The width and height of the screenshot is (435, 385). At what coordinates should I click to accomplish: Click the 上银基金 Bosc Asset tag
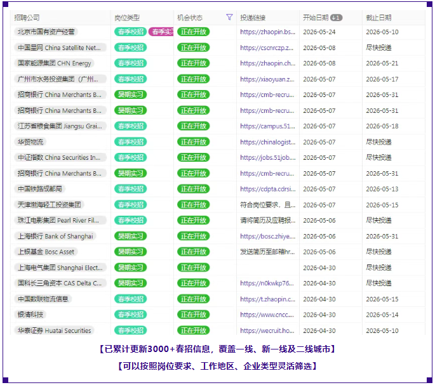[x=46, y=252]
